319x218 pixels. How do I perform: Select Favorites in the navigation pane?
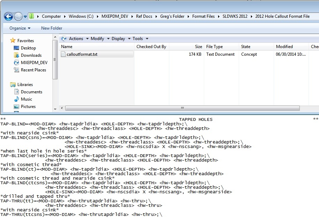25,41
